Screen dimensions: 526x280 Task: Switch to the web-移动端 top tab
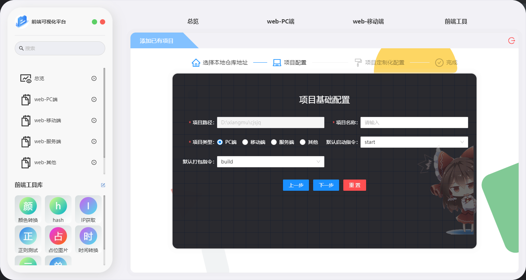click(368, 21)
